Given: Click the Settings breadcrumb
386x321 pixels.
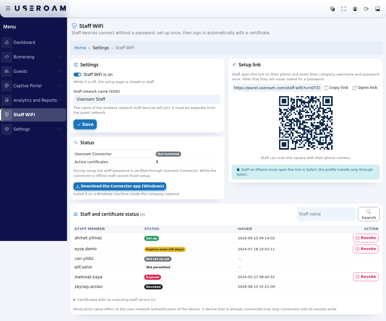Looking at the screenshot, I should (x=101, y=48).
